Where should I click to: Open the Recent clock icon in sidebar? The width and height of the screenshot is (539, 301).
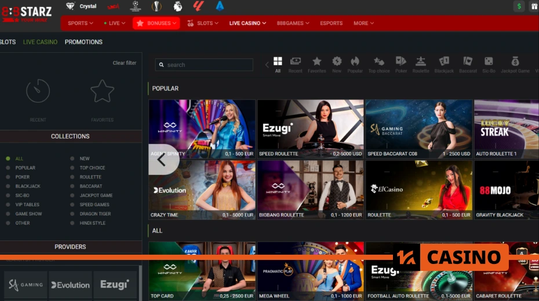(38, 91)
